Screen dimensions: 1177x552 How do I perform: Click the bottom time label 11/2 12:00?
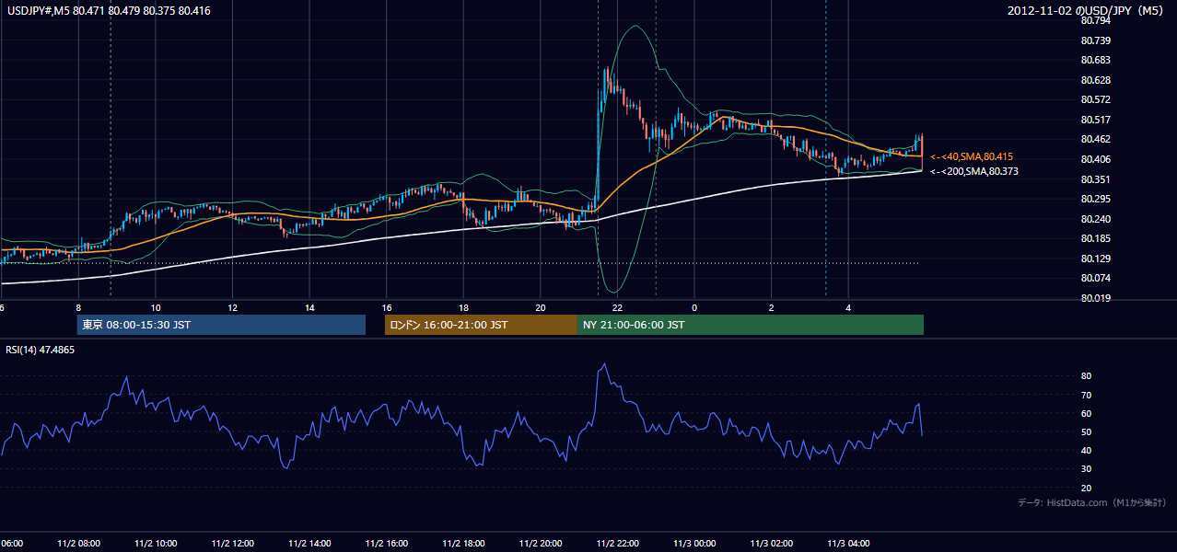tap(233, 544)
